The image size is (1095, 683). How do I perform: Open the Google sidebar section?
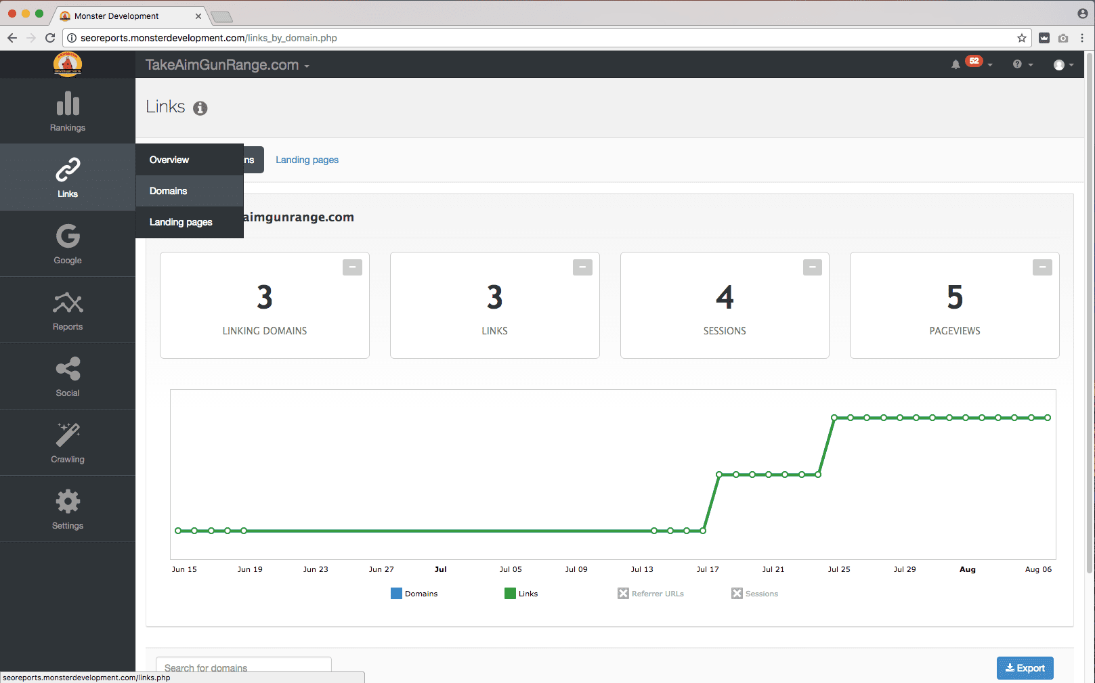coord(68,244)
